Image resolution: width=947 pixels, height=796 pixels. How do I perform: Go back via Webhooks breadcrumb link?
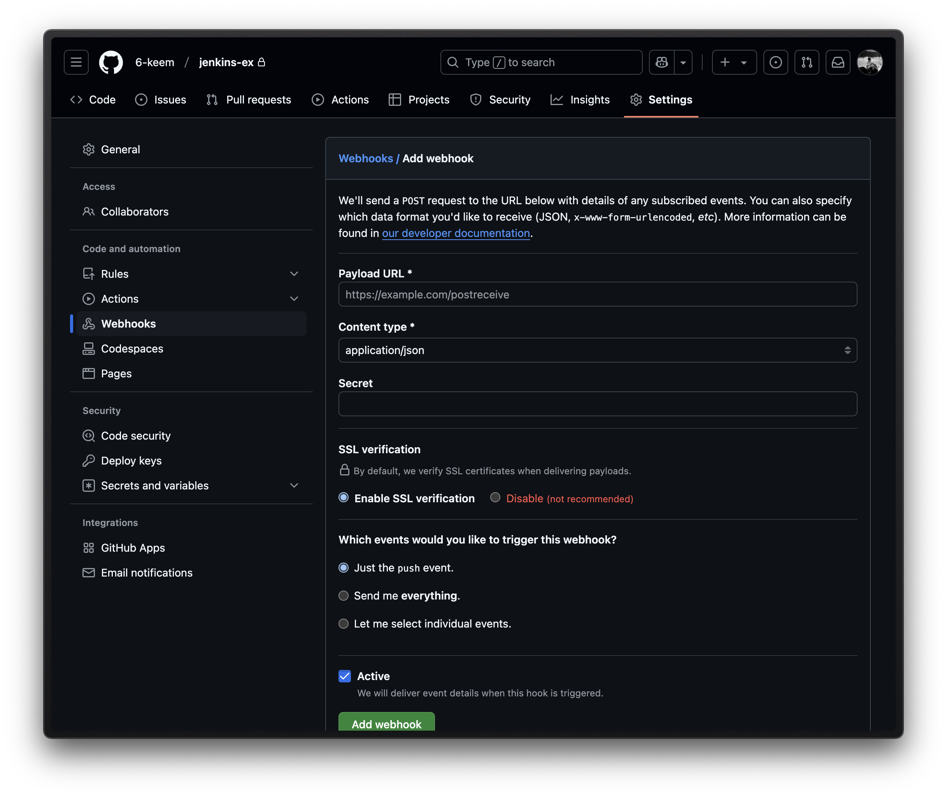pyautogui.click(x=365, y=158)
